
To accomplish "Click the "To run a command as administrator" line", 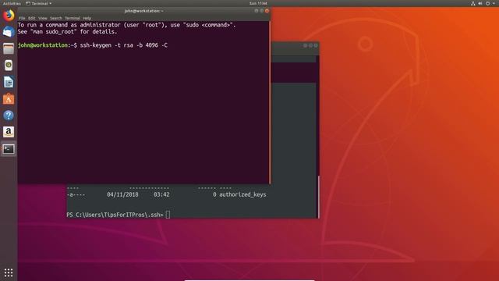I will point(126,25).
